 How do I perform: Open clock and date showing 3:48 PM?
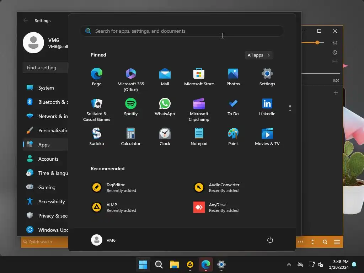[x=339, y=264]
